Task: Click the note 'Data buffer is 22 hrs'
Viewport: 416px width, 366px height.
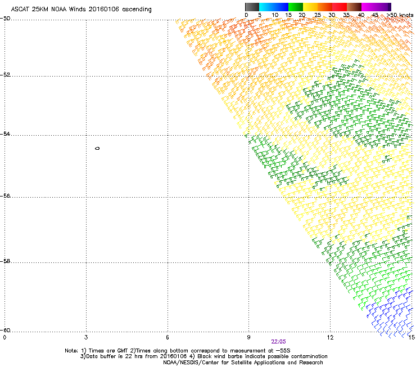Action: tap(114, 356)
